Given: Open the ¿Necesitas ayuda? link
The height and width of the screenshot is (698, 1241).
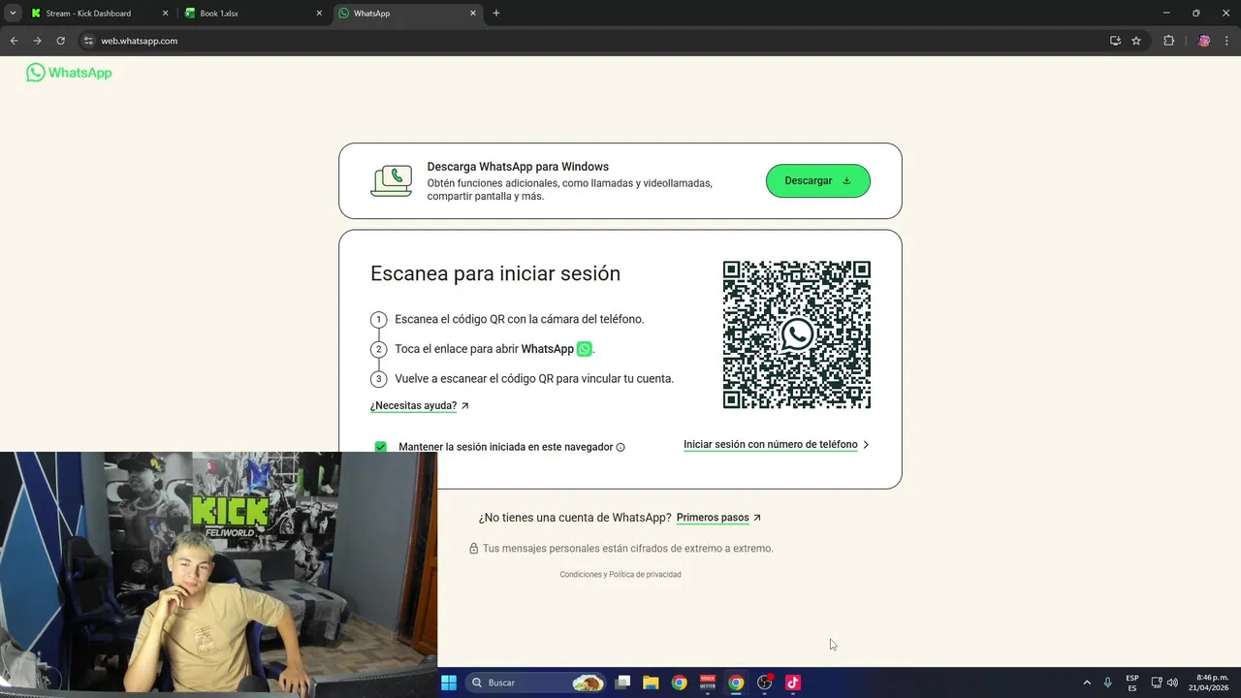Looking at the screenshot, I should click(x=413, y=406).
